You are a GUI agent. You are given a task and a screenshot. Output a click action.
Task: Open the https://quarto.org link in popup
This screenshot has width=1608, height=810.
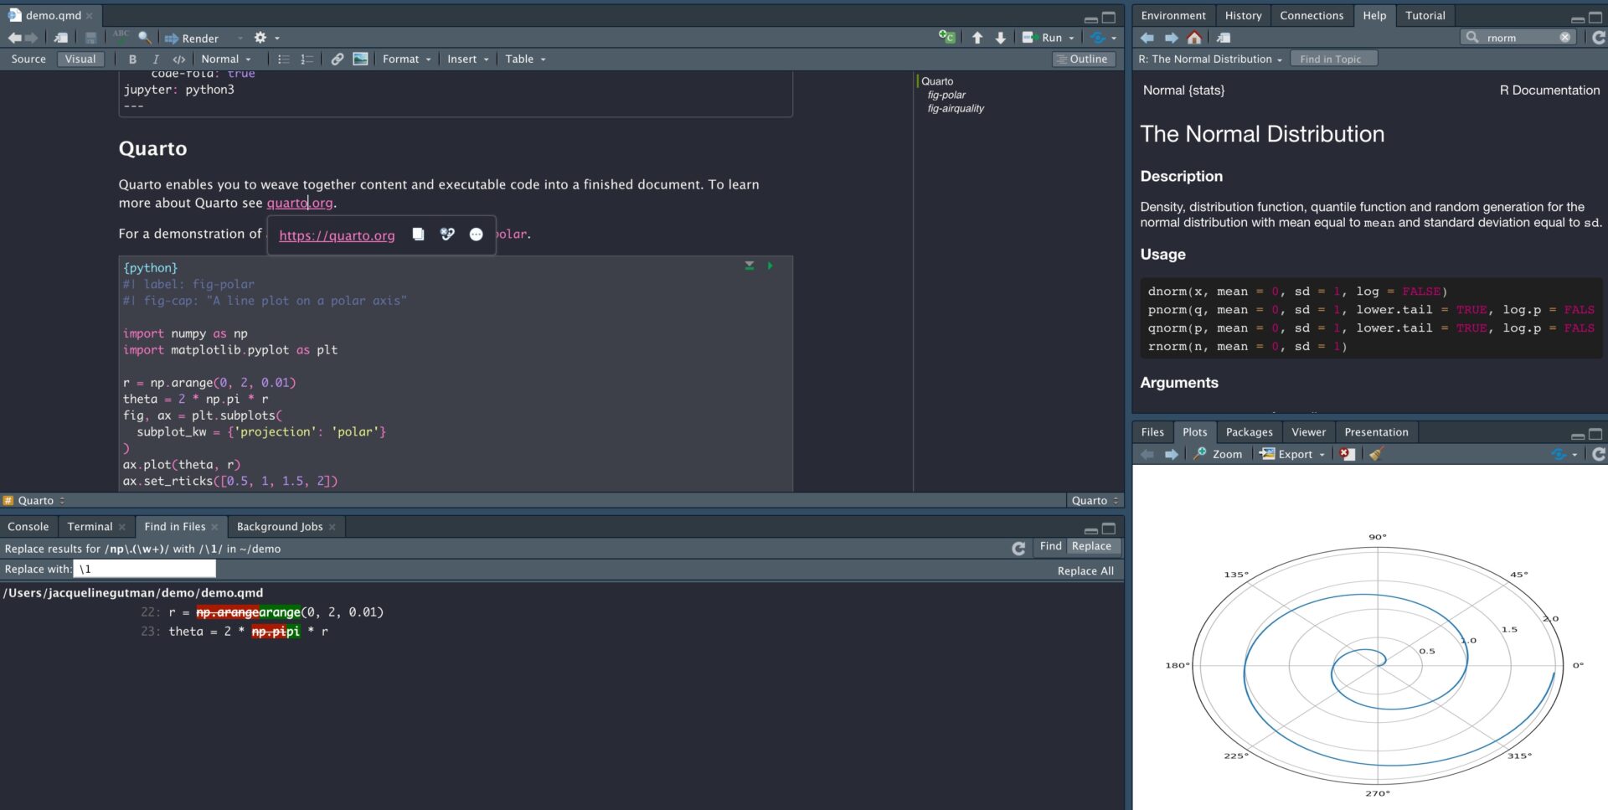[337, 235]
